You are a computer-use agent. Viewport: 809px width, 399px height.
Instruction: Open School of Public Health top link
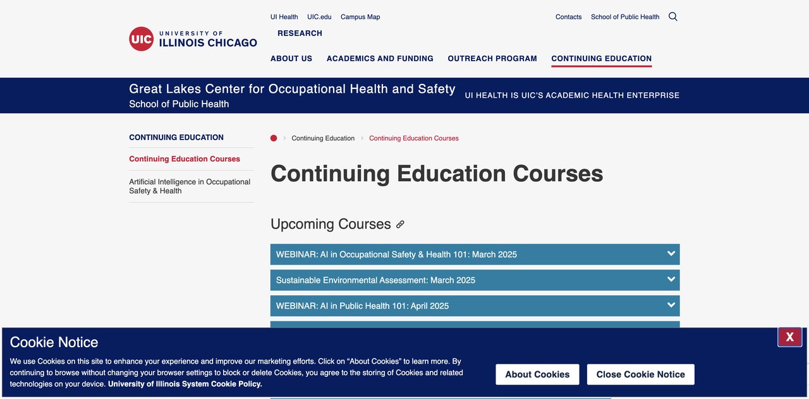(625, 17)
